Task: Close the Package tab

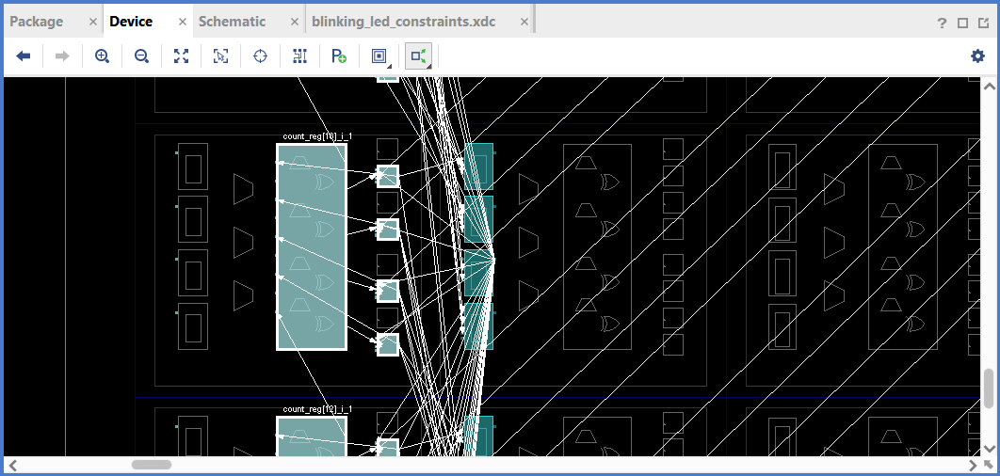Action: (93, 22)
